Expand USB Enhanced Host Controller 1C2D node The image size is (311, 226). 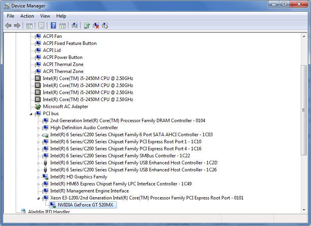[38, 163]
